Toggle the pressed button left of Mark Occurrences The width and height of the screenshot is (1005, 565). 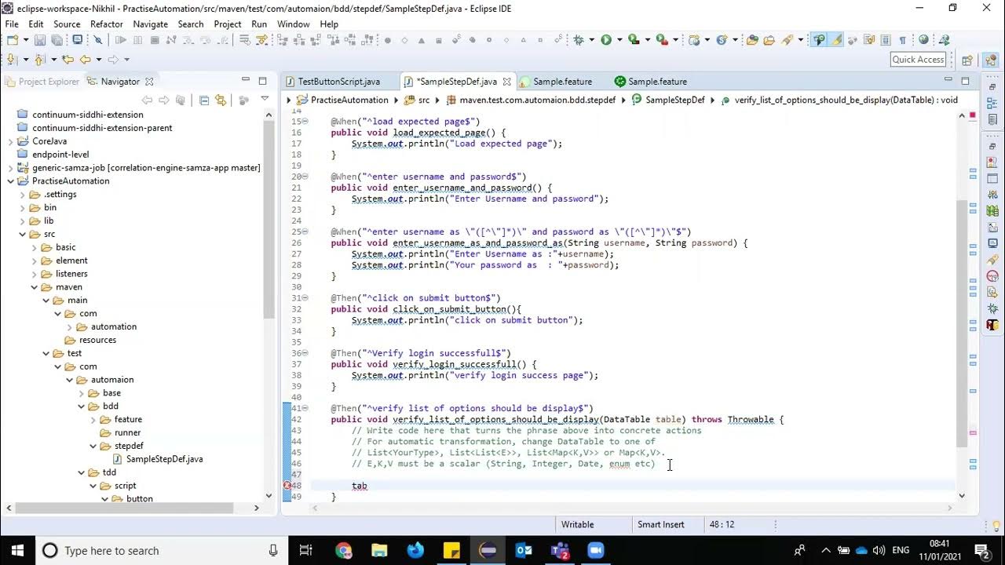pos(820,39)
